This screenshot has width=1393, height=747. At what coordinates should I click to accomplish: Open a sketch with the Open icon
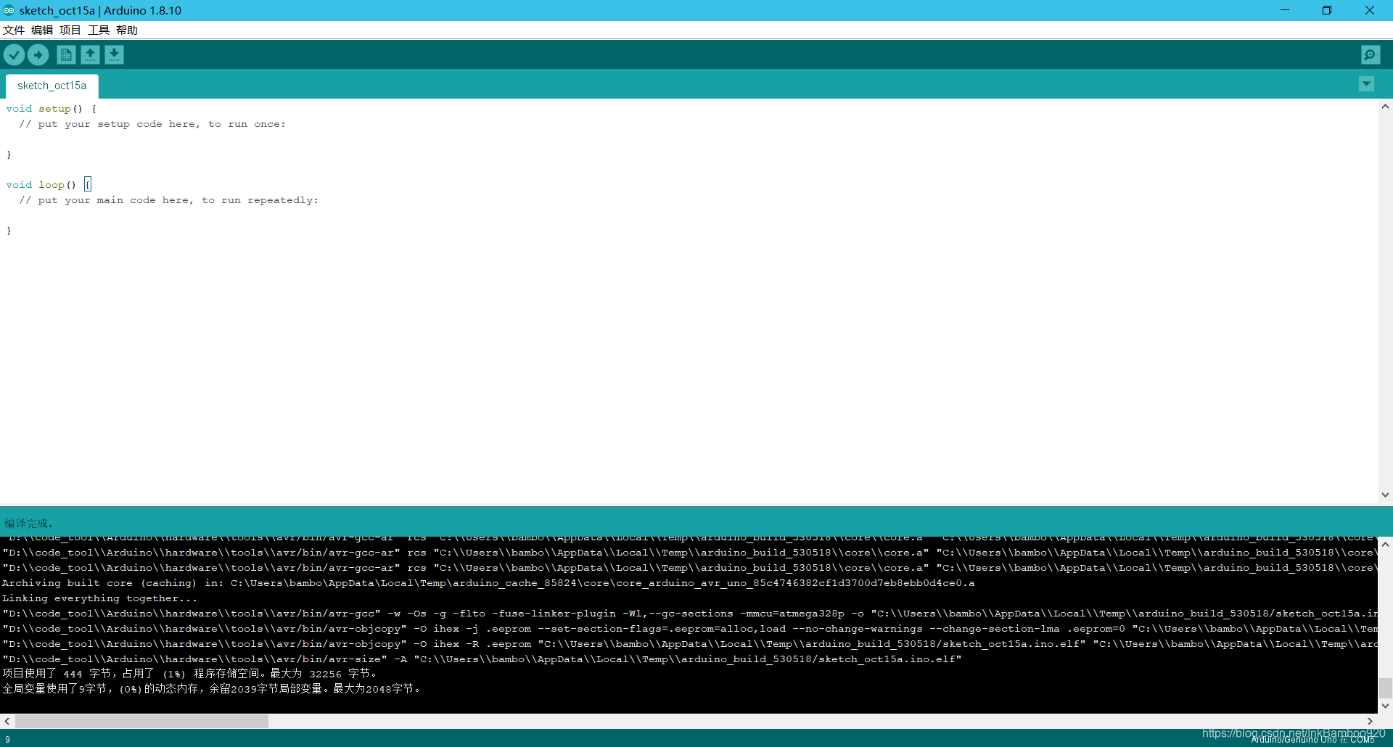click(90, 54)
